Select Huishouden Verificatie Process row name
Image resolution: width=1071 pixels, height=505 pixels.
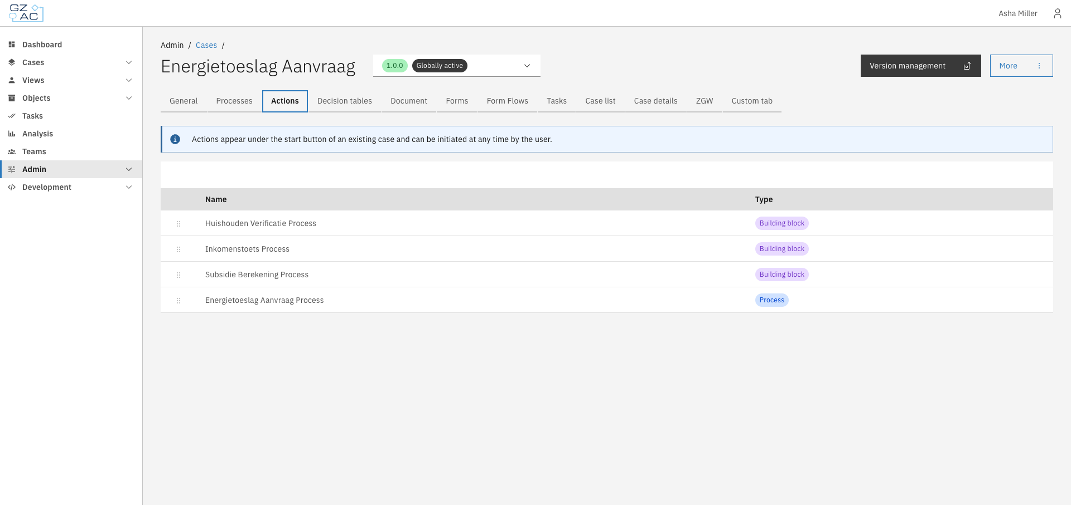(x=260, y=223)
